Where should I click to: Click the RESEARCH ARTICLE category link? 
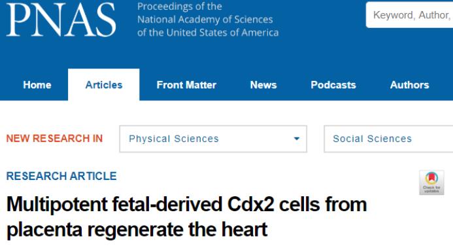(61, 176)
